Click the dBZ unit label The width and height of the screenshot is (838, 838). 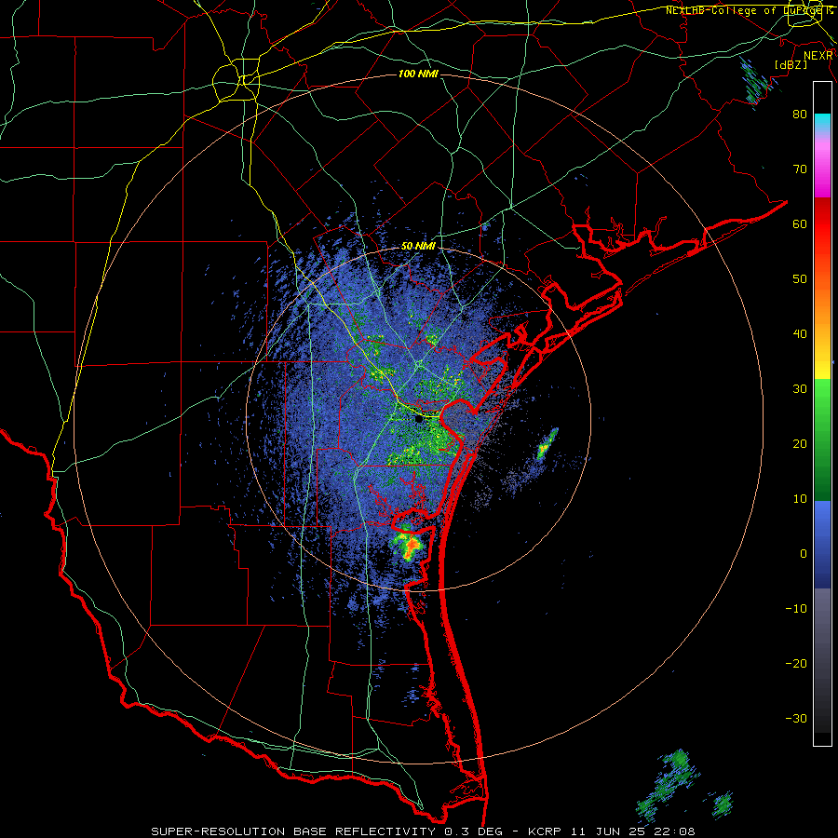(x=791, y=64)
